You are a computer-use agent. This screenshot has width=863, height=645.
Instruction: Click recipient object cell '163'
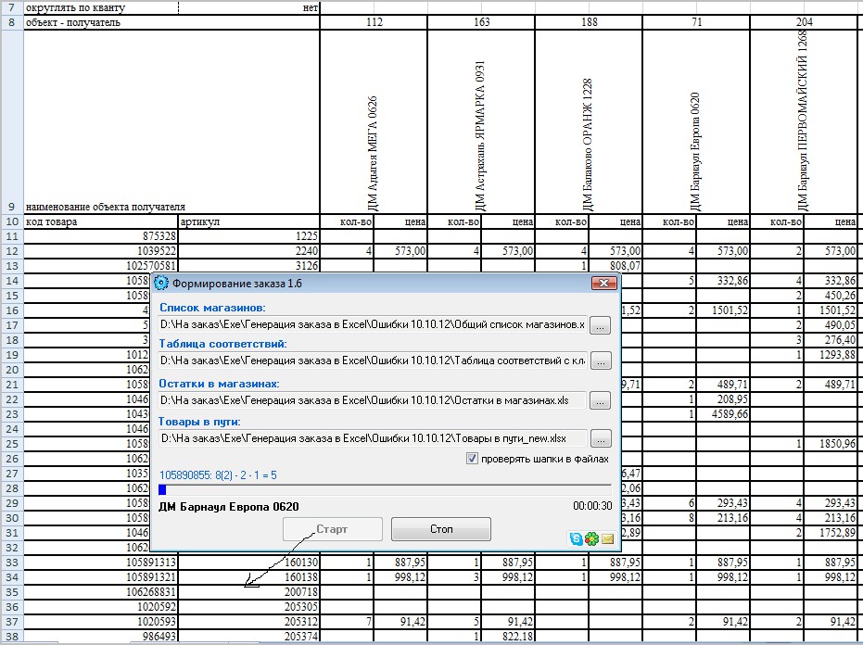[x=481, y=22]
